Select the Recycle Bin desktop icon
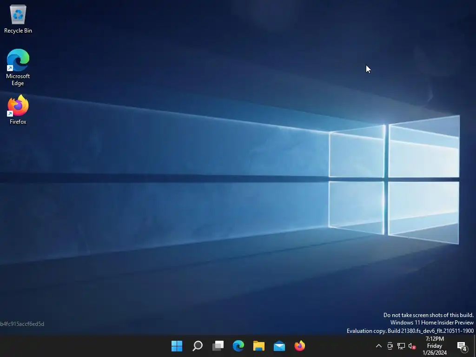The height and width of the screenshot is (357, 476). (18, 19)
